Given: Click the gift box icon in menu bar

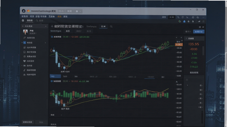Looking at the screenshot, I should point(198,17).
